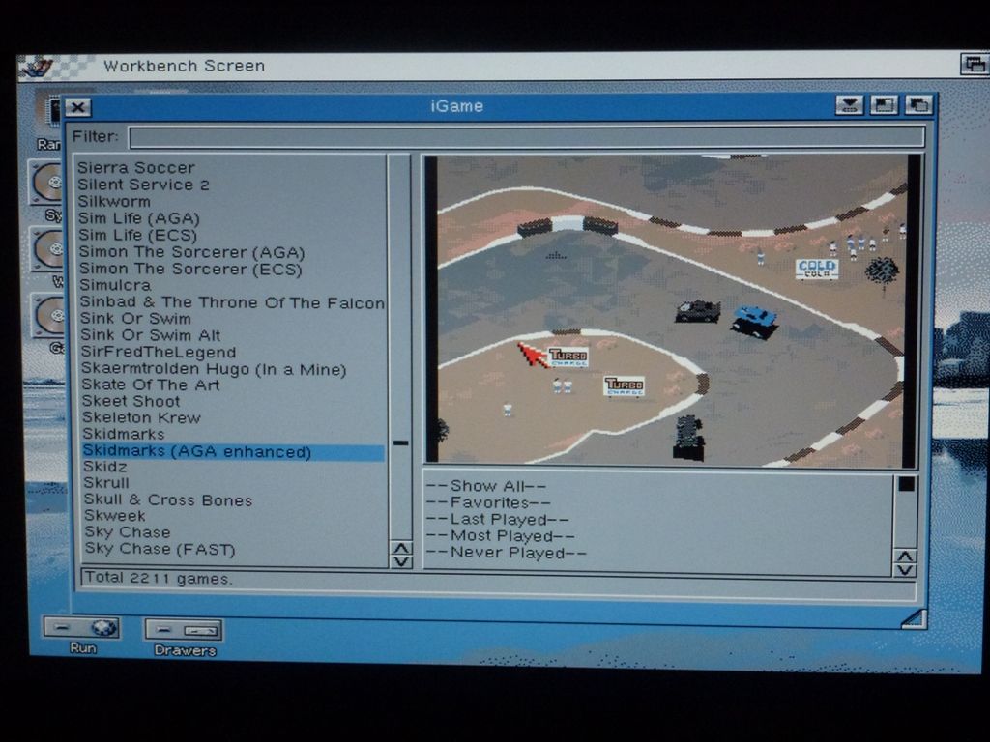Click the Total 2211 games status text

pyautogui.click(x=159, y=579)
